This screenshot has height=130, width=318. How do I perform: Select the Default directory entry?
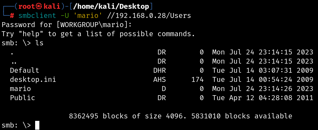25,70
